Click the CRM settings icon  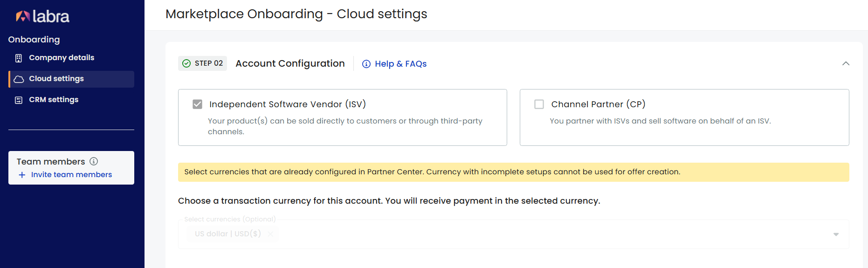click(19, 100)
